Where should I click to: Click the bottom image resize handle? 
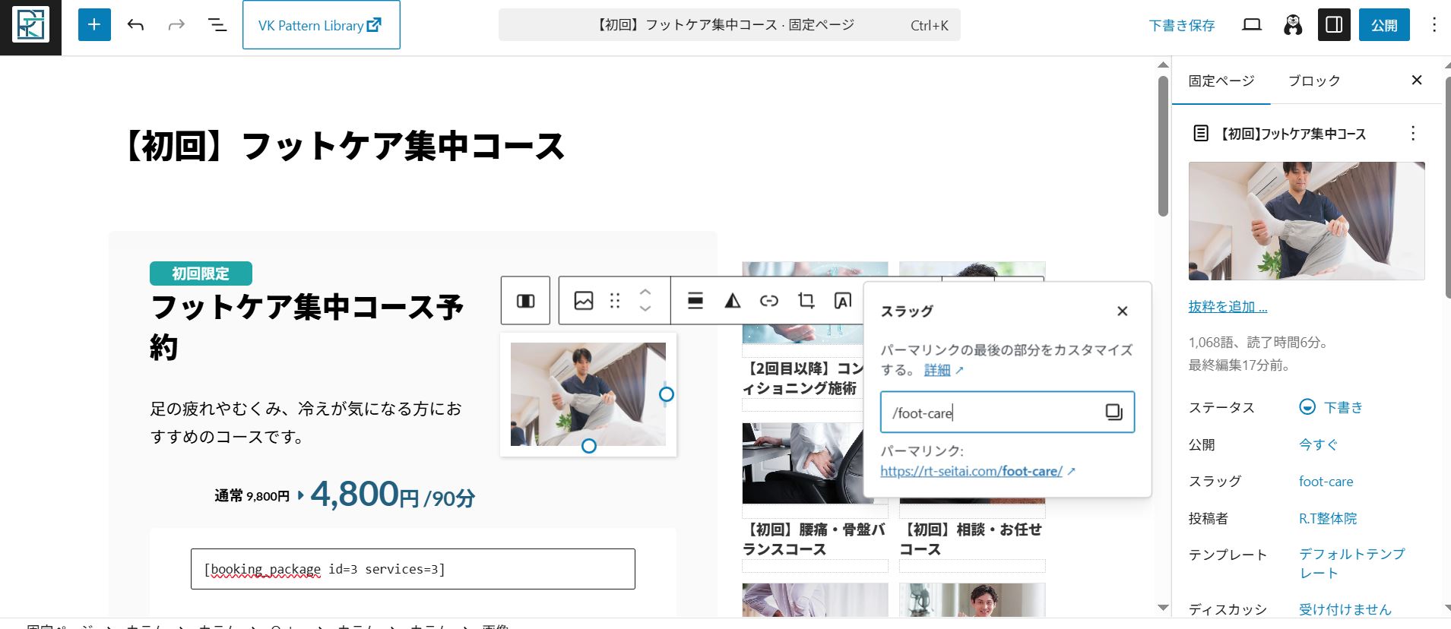coord(588,446)
